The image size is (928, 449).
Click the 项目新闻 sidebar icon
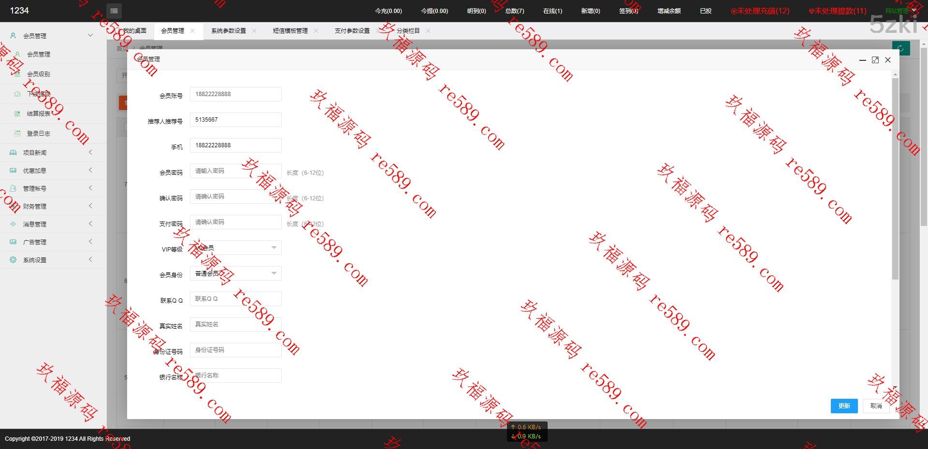(13, 153)
